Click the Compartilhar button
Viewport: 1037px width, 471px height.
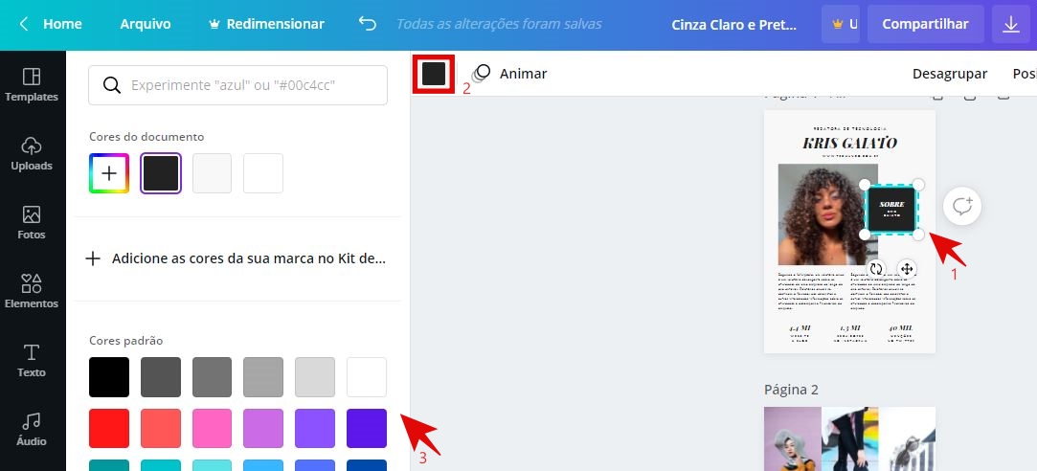point(925,25)
